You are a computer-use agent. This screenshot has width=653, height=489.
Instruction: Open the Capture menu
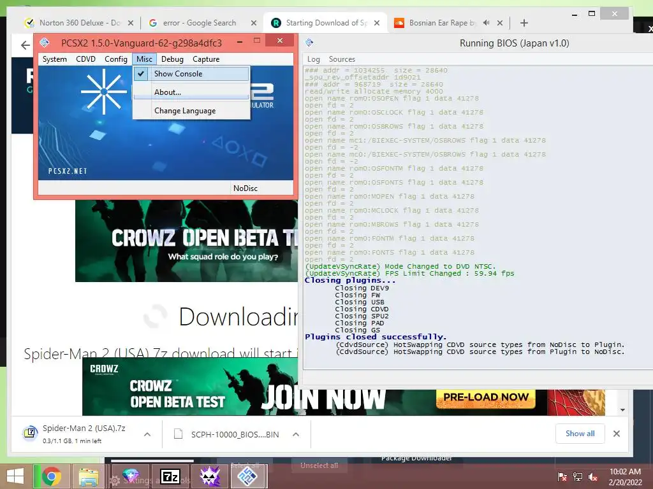(x=206, y=59)
